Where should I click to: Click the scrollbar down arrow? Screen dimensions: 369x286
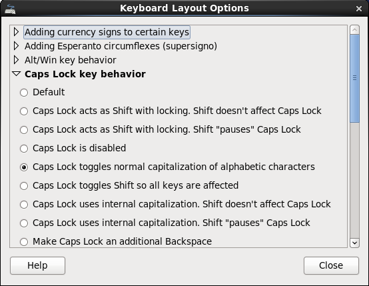tap(354, 243)
